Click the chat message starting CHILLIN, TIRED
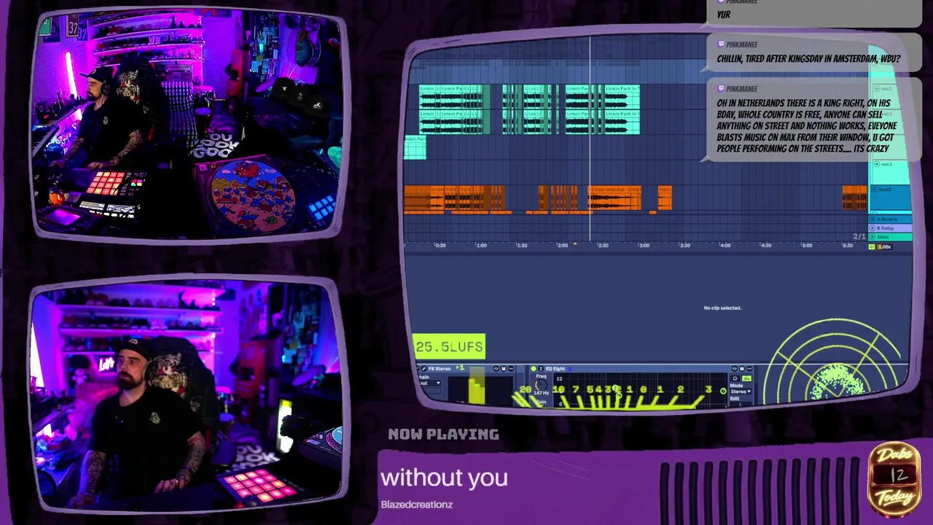The image size is (933, 525). click(x=808, y=58)
